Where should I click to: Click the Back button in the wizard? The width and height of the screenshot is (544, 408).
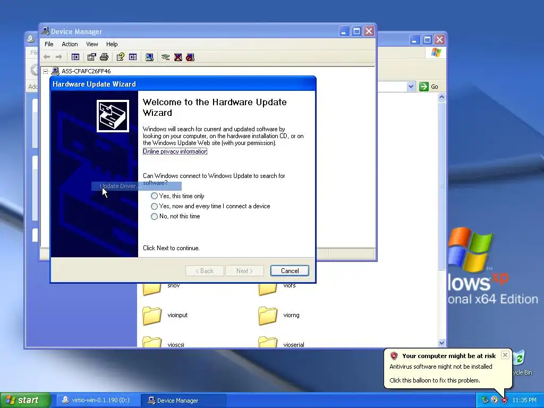click(205, 271)
